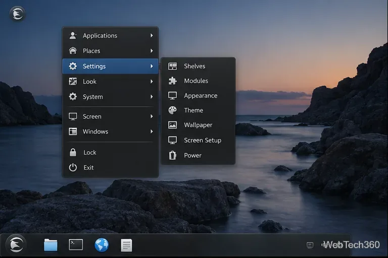Click the Enlightenment logo at top-left desktop
Screen dimensions: 388x258
tap(18, 14)
